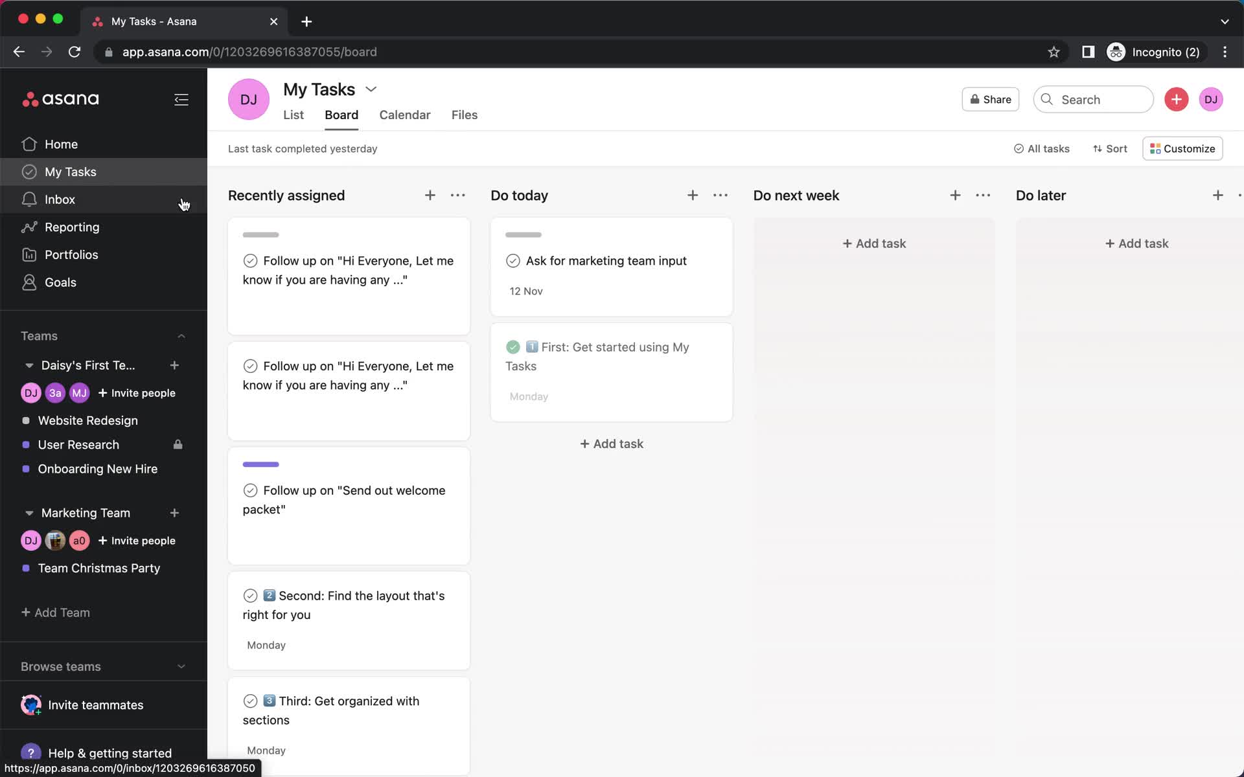Click the three-dot menu icon on Recently assigned
The width and height of the screenshot is (1244, 777).
click(x=457, y=195)
